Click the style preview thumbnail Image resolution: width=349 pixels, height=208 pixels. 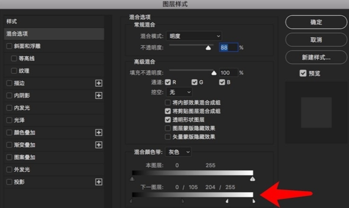coord(316,112)
